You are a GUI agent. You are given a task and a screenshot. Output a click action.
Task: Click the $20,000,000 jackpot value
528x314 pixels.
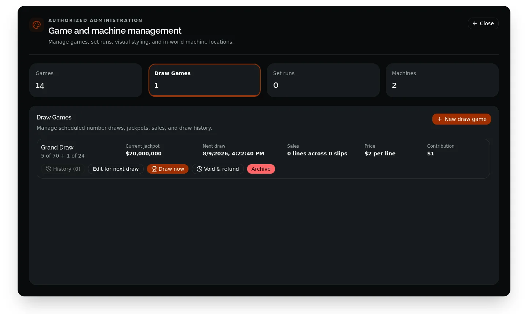[143, 154]
